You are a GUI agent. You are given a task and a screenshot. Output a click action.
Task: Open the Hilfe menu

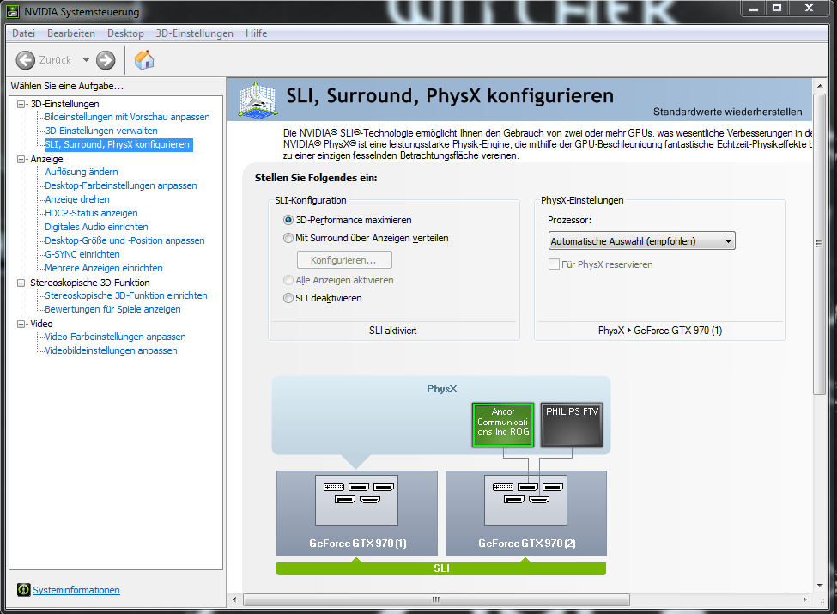tap(256, 33)
